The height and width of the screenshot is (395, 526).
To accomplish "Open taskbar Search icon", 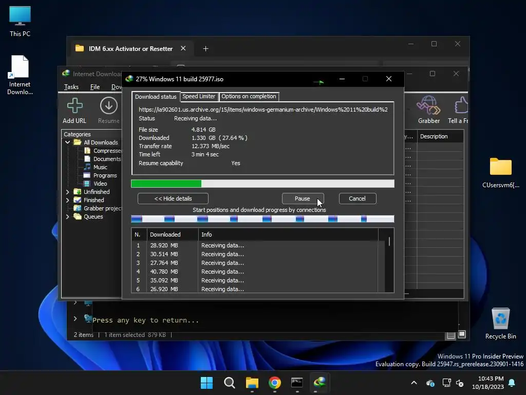I will (230, 383).
